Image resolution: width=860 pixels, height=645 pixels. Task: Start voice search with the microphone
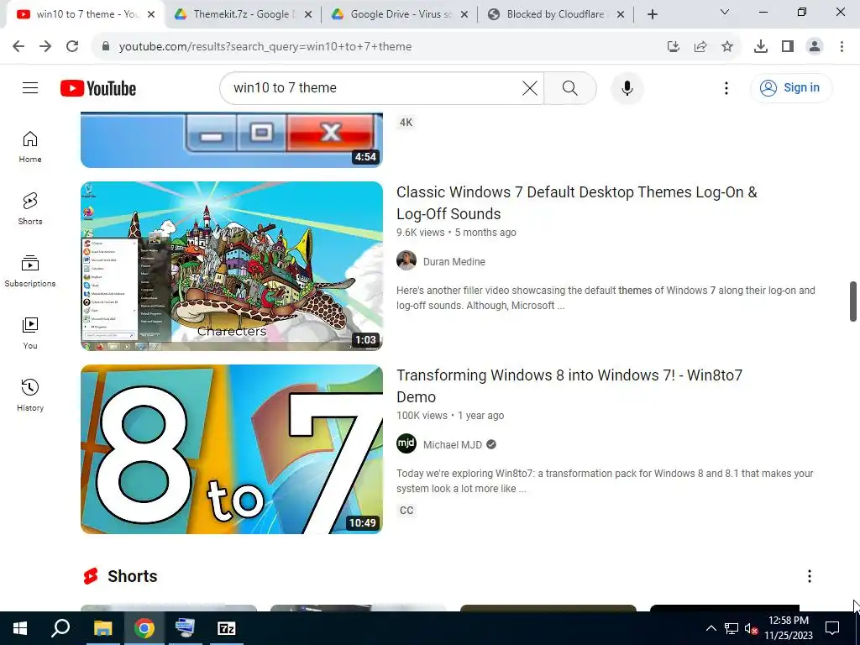pyautogui.click(x=627, y=87)
